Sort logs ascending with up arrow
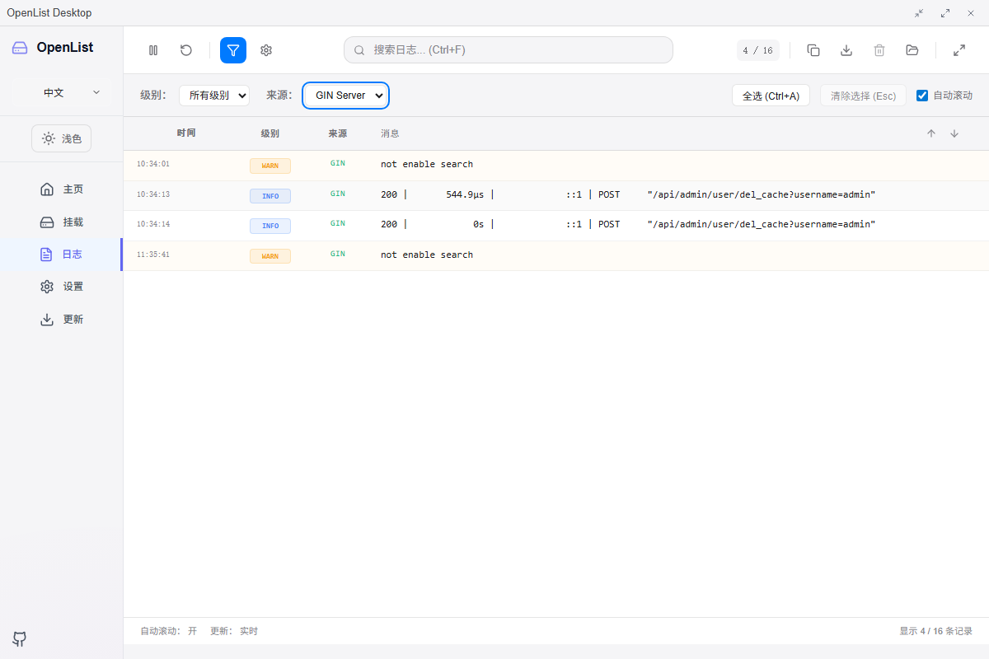The height and width of the screenshot is (659, 989). tap(930, 133)
